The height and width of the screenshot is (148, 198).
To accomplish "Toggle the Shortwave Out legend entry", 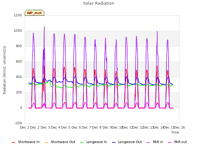I will click(x=60, y=142).
